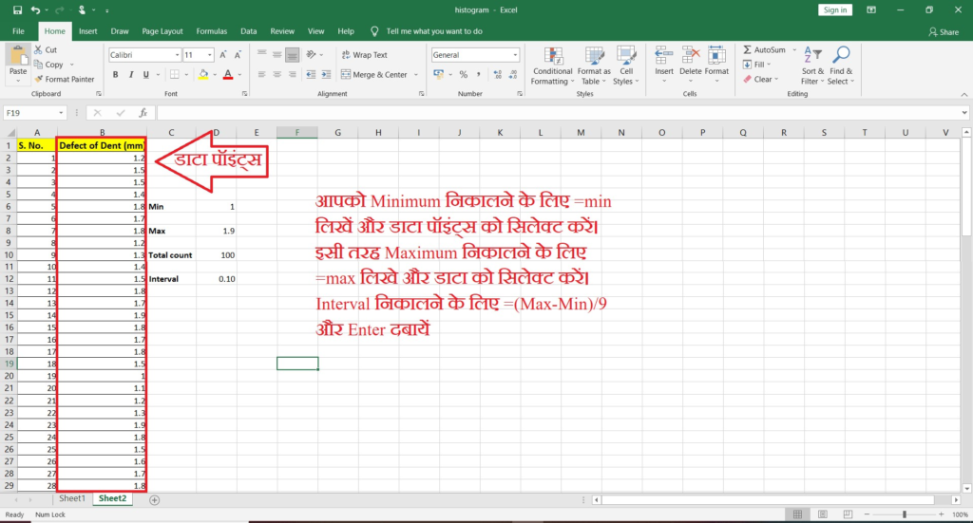Open the Borders icon in Font group
Screen dimensions: 973x523
coord(175,75)
